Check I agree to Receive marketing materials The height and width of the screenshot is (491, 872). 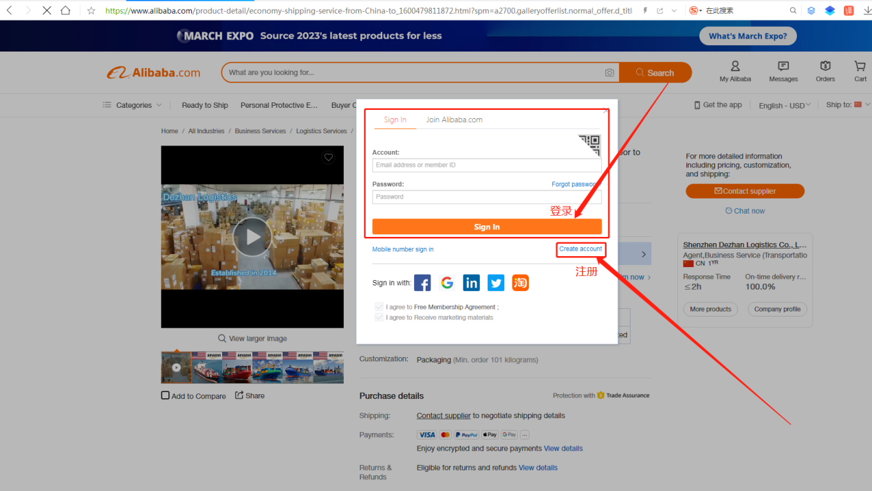point(379,317)
